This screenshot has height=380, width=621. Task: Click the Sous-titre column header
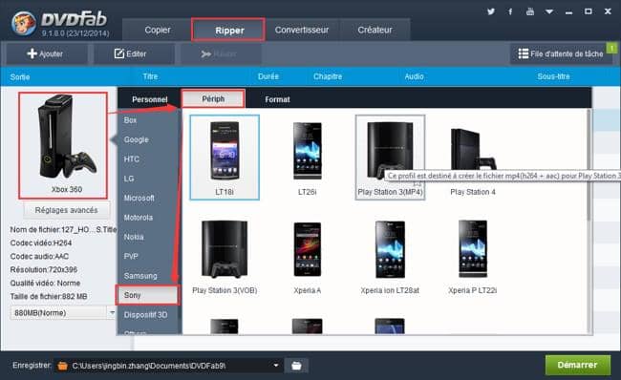pyautogui.click(x=553, y=76)
